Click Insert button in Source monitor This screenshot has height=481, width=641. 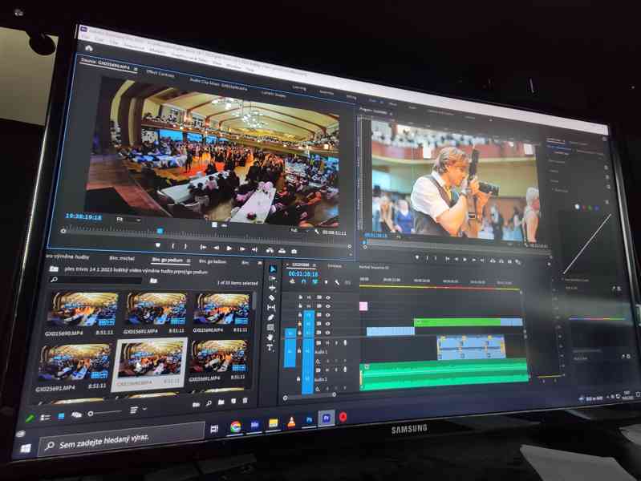tap(270, 249)
